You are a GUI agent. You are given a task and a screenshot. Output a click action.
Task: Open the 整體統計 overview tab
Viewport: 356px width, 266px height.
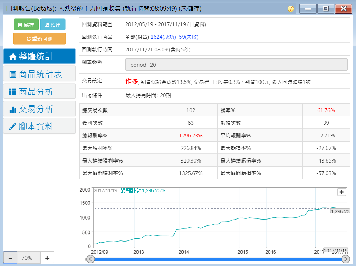[39, 57]
